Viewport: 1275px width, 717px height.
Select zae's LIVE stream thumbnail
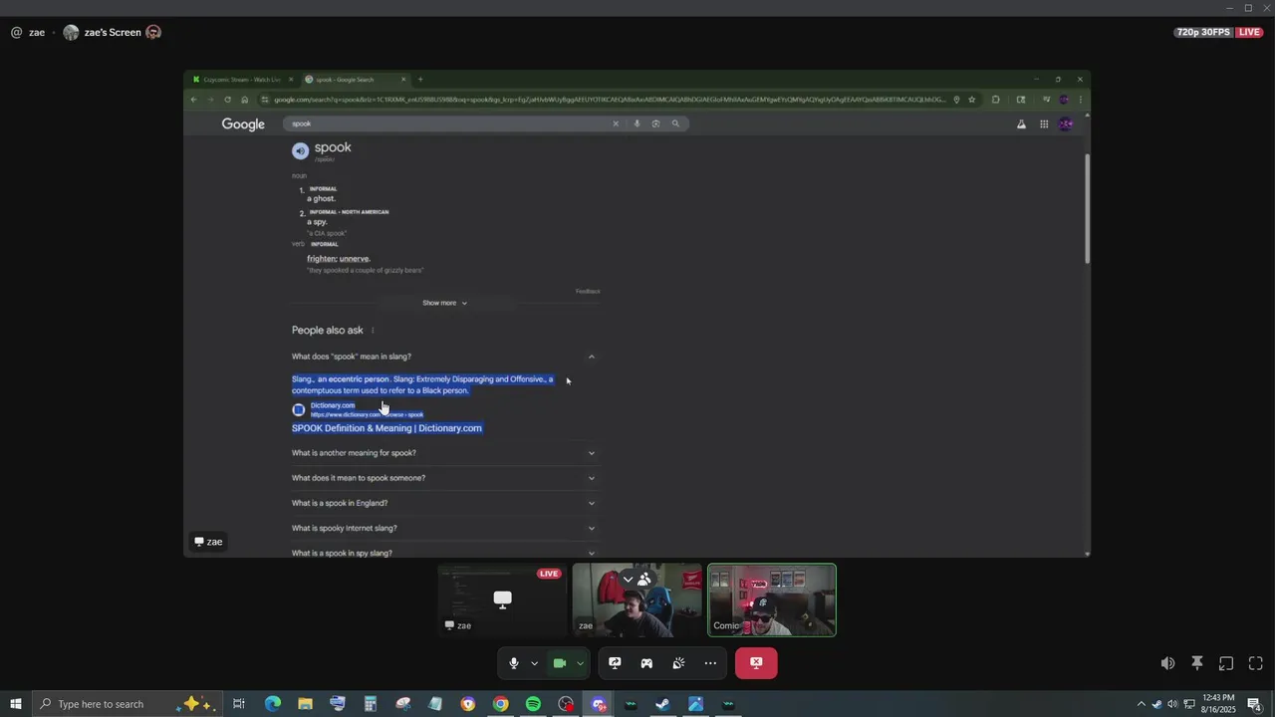pos(503,600)
